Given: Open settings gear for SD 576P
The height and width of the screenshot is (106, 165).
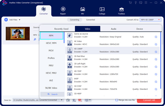Looking at the screenshot, I should [x=156, y=89].
